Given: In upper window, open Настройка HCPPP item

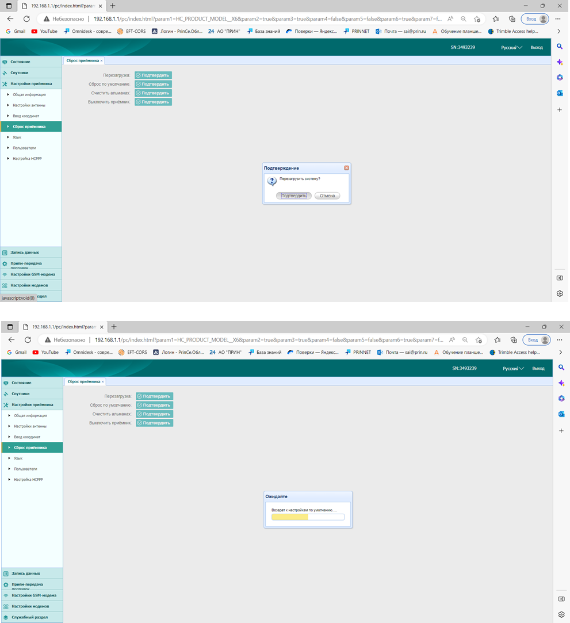Looking at the screenshot, I should click(x=27, y=159).
